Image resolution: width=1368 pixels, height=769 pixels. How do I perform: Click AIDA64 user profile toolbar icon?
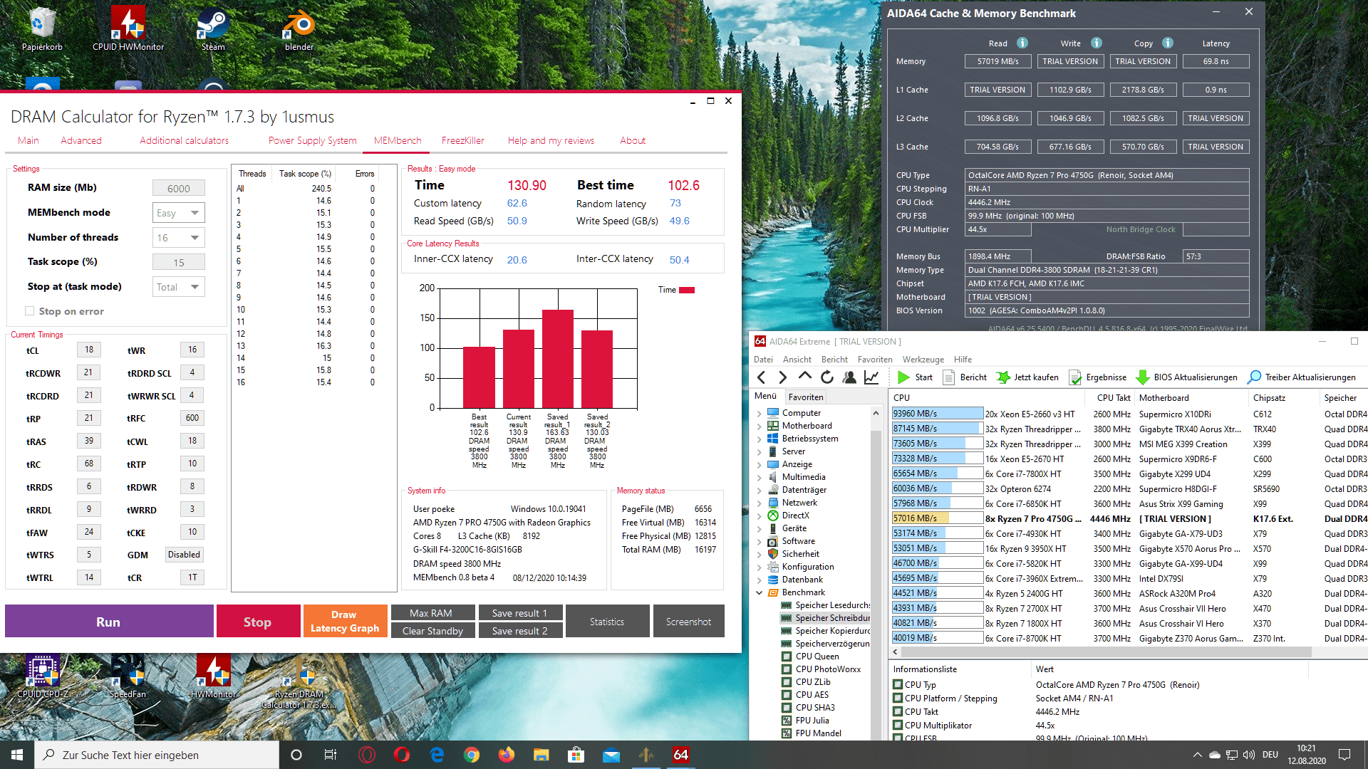pos(849,377)
